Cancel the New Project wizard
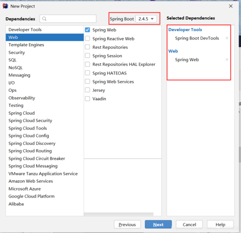The width and height of the screenshot is (241, 233). click(189, 225)
